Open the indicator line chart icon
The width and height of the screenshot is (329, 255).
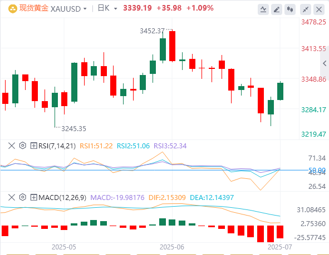pos(263,9)
